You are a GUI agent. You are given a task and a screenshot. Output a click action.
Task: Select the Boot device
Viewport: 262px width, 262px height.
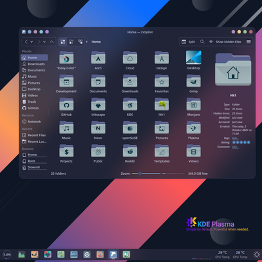coord(34,161)
